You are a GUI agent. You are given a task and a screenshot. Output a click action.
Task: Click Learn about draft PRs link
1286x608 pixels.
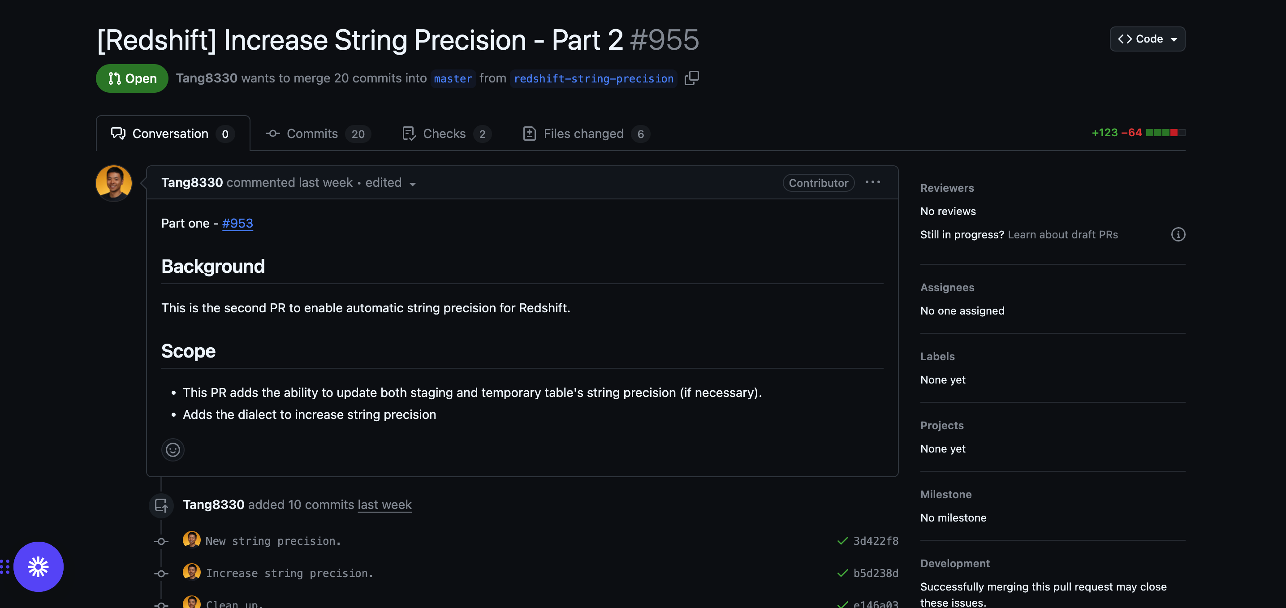(x=1062, y=234)
